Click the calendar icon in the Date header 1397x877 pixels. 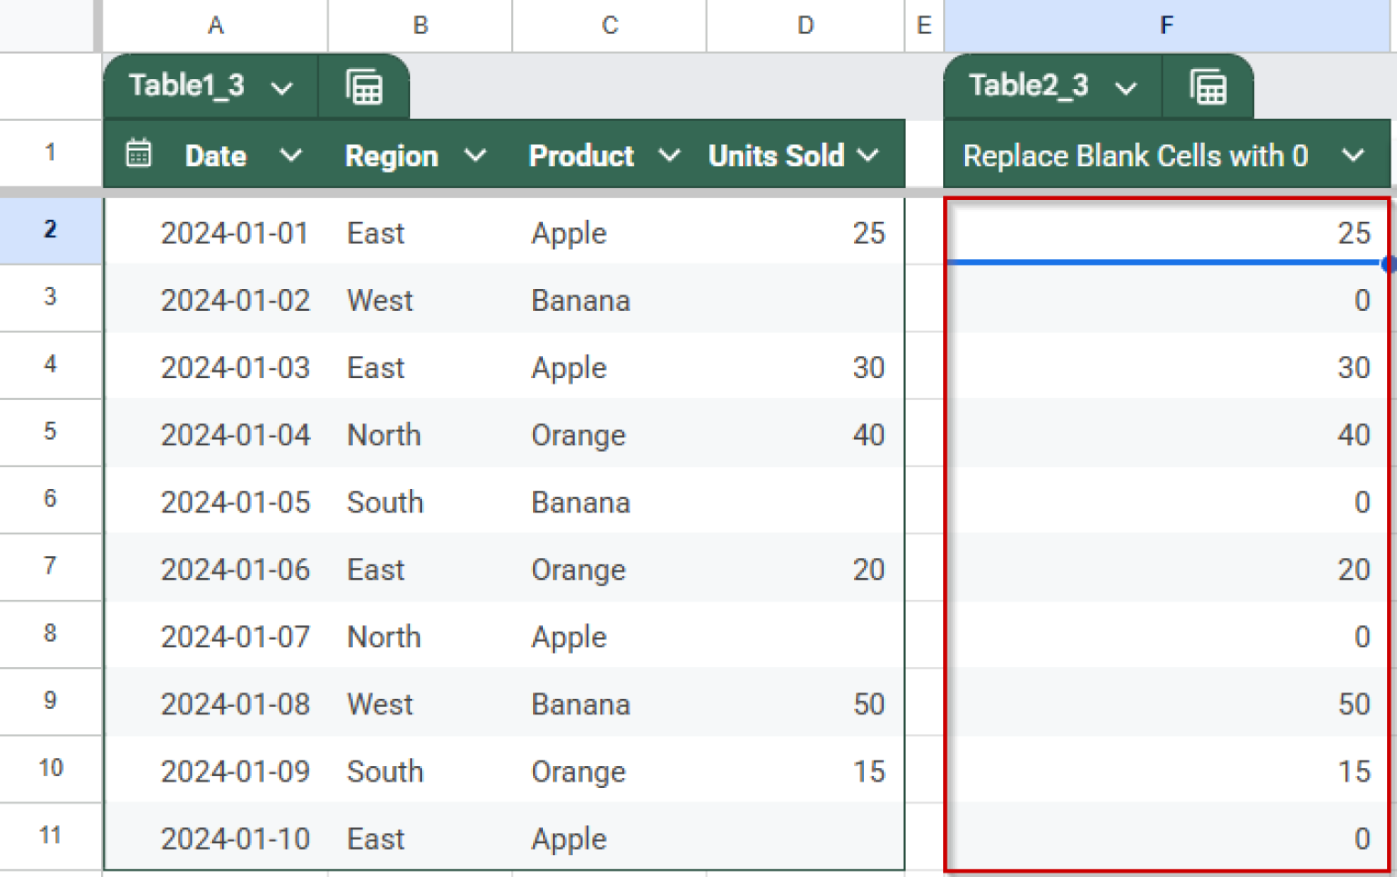pyautogui.click(x=138, y=154)
